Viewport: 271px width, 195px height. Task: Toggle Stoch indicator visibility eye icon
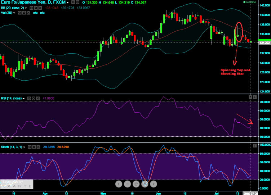pyautogui.click(x=29, y=147)
